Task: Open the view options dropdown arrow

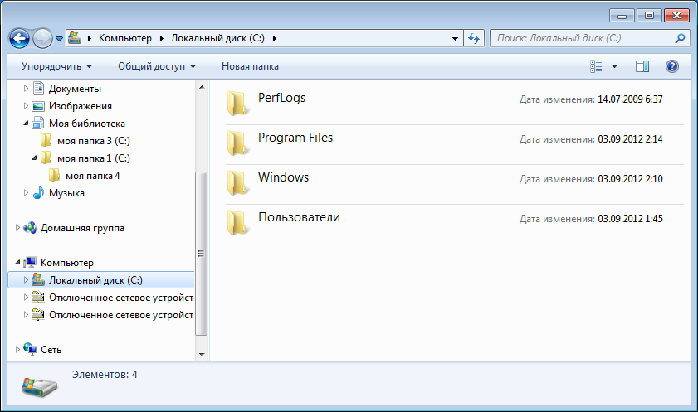Action: 614,66
